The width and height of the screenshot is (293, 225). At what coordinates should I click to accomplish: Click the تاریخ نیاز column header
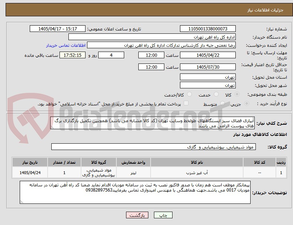(30, 162)
